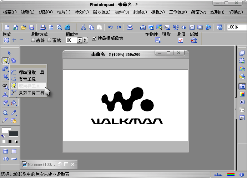Click the white foreground color swatch
Viewport: 247px width, 178px height.
(x=5, y=130)
